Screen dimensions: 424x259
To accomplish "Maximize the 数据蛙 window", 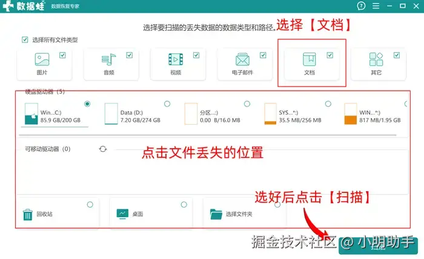I will click(403, 5).
